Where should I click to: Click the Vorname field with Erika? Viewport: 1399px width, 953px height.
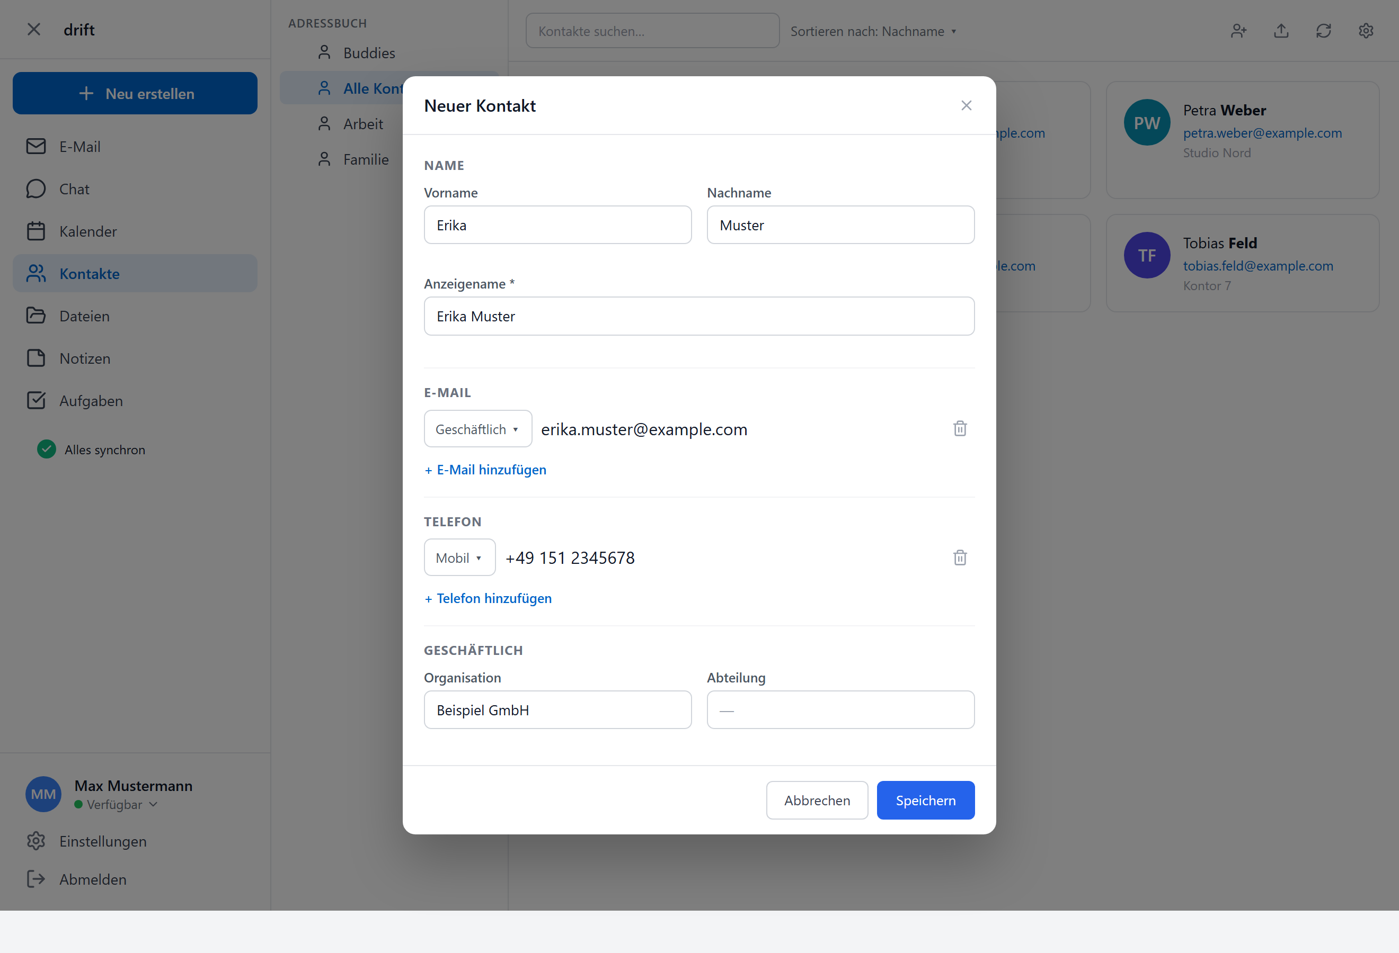click(x=557, y=225)
